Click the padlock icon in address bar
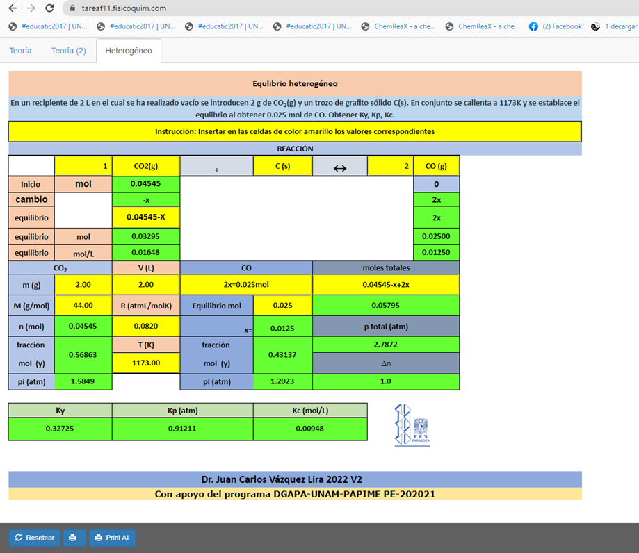Viewport: 639px width, 553px height. pos(73,8)
